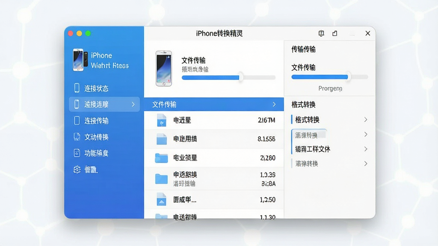Click the 格式转换 section heading

pos(303,105)
